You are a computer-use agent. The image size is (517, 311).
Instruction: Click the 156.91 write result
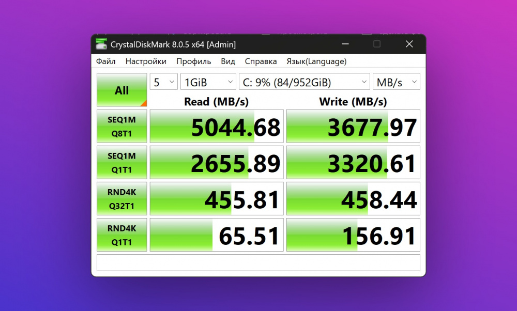click(353, 235)
